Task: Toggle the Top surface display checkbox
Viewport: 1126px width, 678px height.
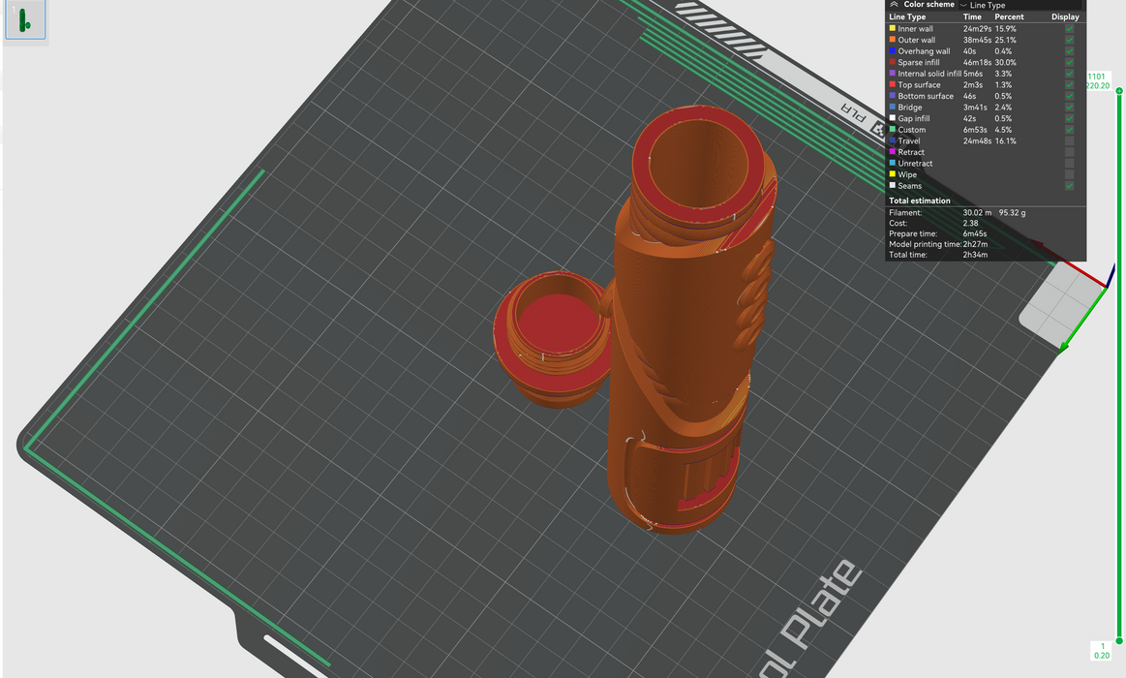Action: click(x=1069, y=85)
